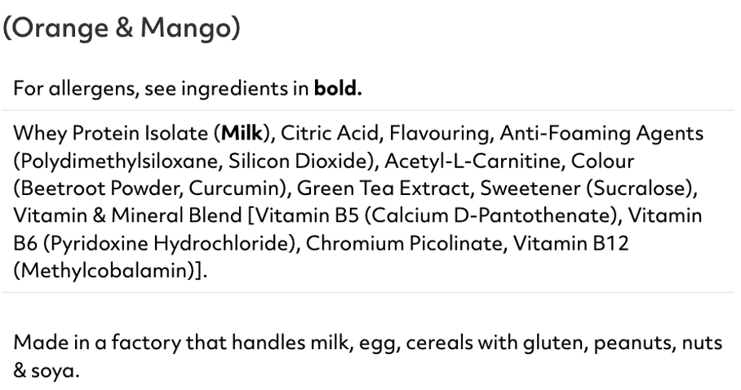Viewport: 741px width, 390px height.
Task: Click the Orange & Mango heading
Action: pos(122,29)
